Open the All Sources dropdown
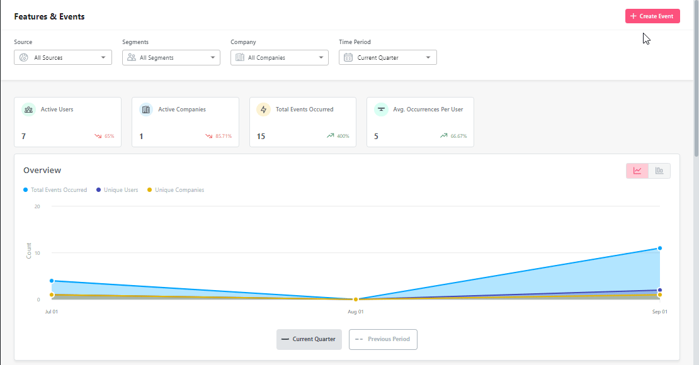Screen dimensions: 699x365 pyautogui.click(x=62, y=57)
